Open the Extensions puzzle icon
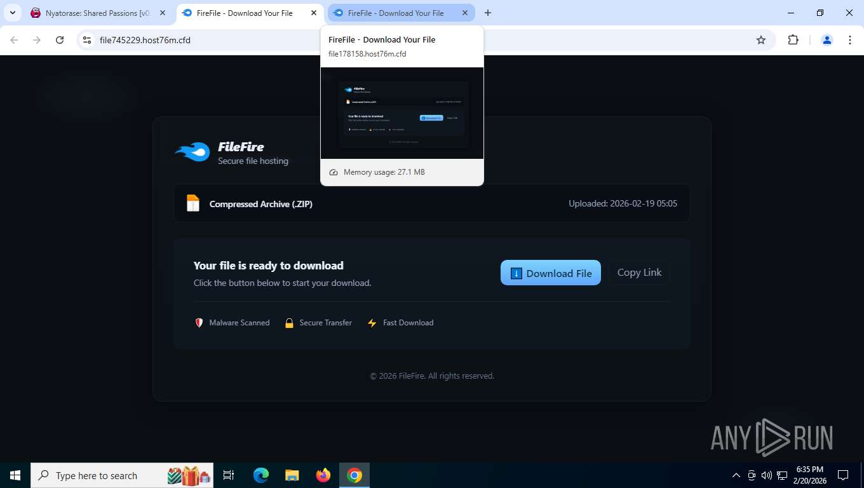This screenshot has width=864, height=488. tap(793, 40)
